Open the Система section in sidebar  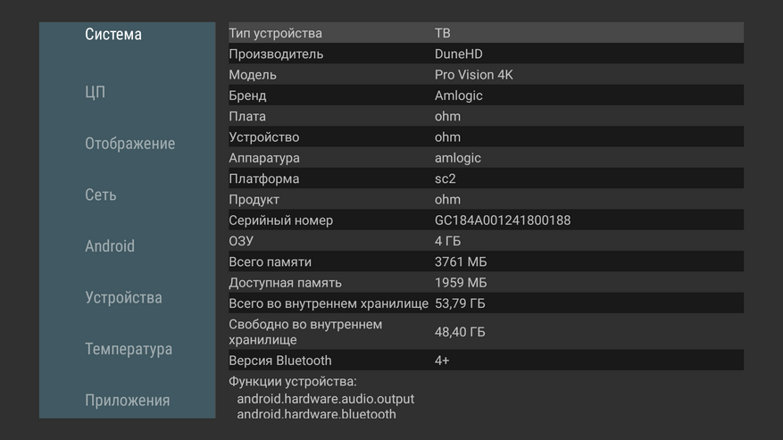[113, 35]
